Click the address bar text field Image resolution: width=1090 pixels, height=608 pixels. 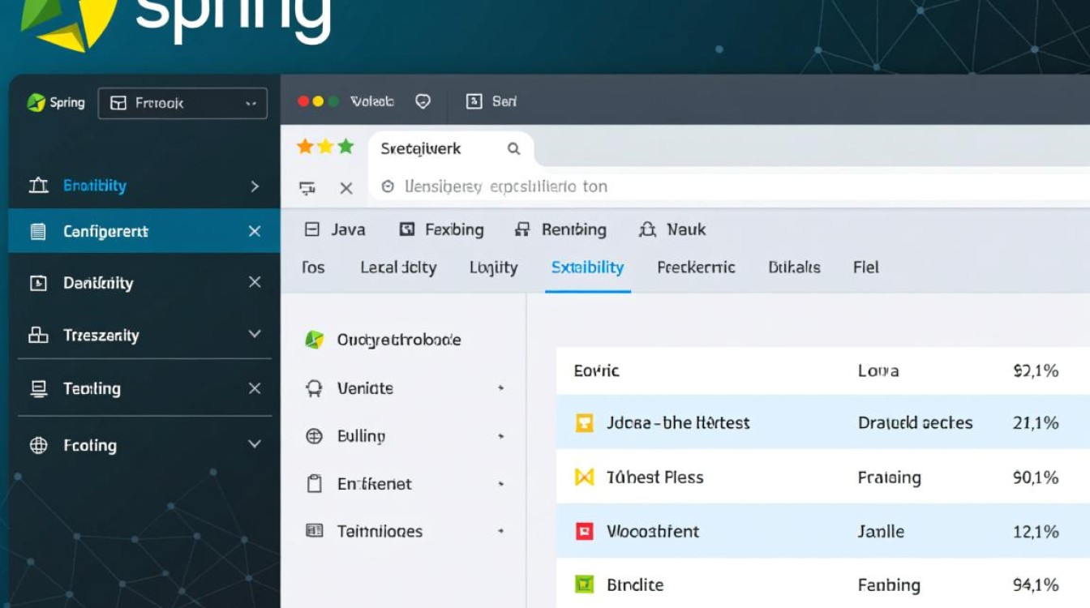point(649,186)
